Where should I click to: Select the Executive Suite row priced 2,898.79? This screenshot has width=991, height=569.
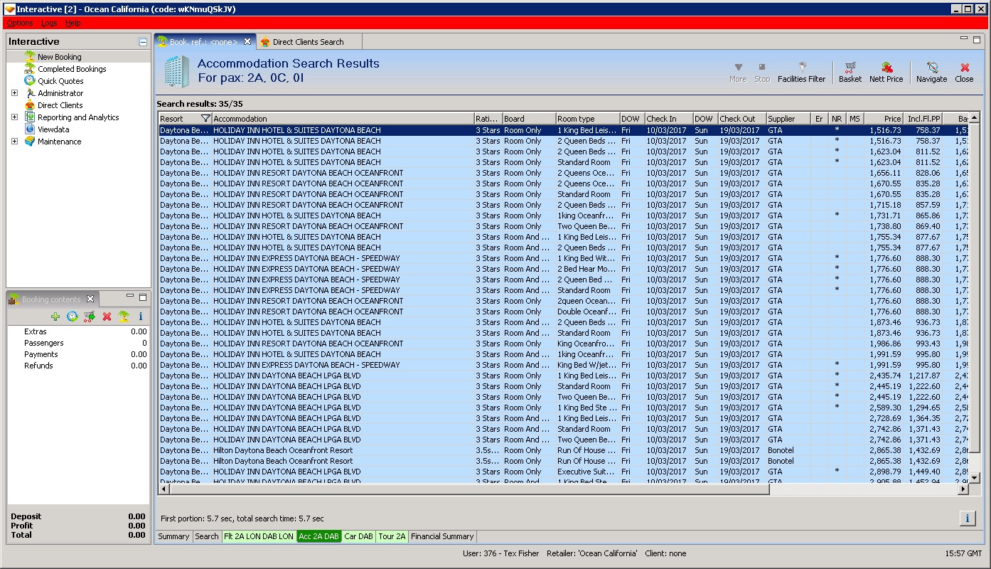point(564,472)
